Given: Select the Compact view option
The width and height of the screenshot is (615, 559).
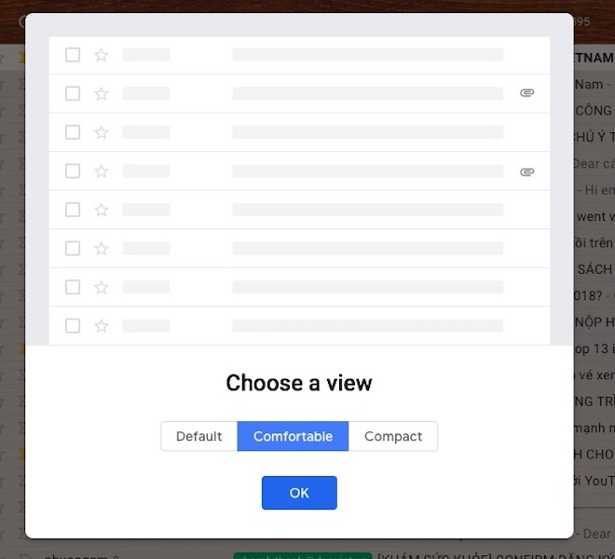Looking at the screenshot, I should click(393, 436).
